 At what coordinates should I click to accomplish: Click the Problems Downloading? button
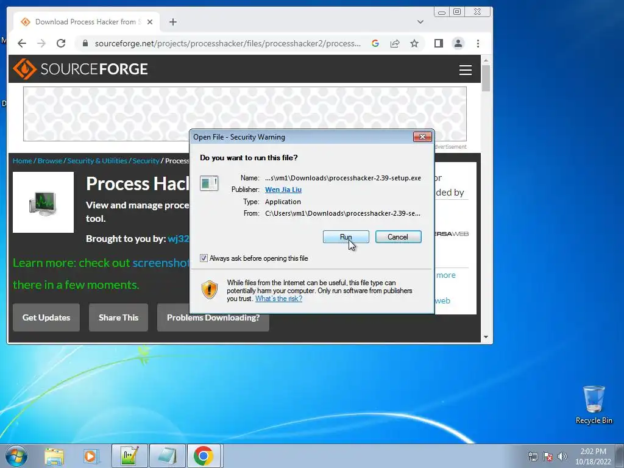(x=213, y=317)
